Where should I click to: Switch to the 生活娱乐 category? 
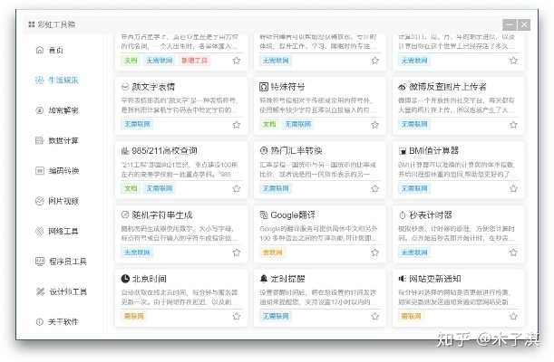63,80
